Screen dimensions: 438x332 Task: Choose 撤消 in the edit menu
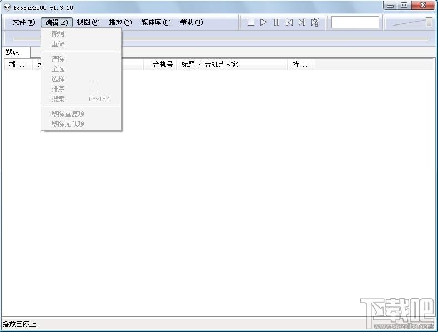(81, 34)
